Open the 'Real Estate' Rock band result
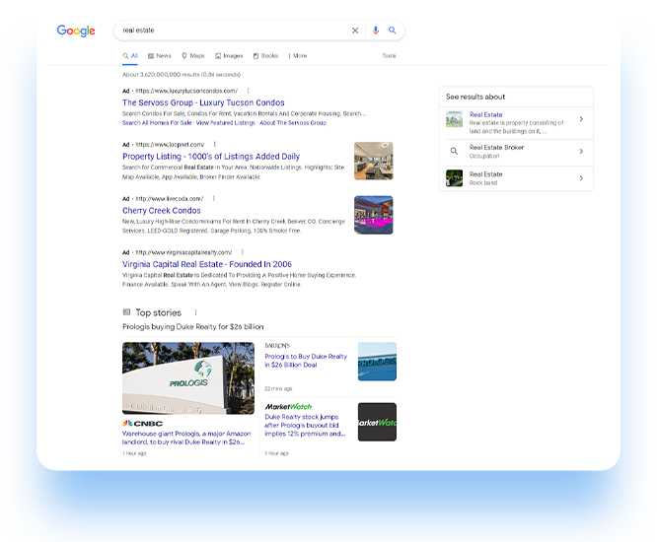This screenshot has width=657, height=542. click(x=485, y=174)
